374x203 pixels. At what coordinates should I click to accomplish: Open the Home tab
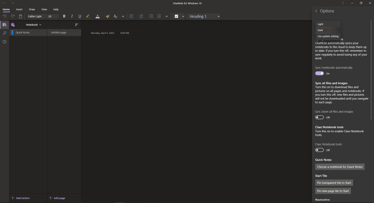pyautogui.click(x=6, y=9)
